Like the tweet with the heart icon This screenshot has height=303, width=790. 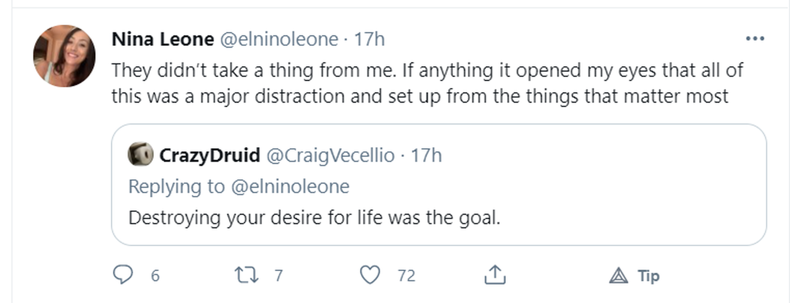[x=370, y=275]
